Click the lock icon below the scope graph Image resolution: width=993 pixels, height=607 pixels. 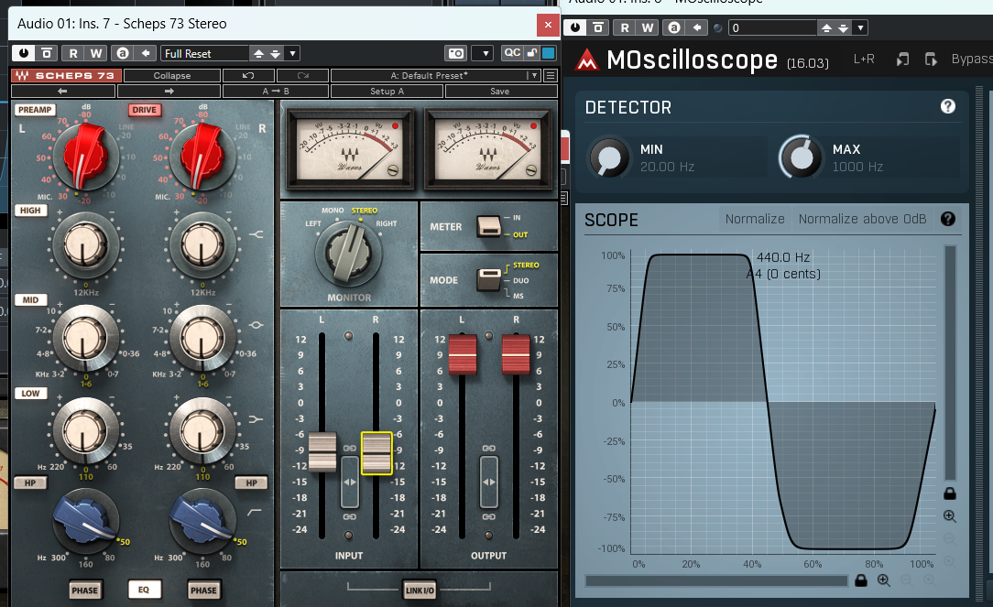[x=861, y=580]
